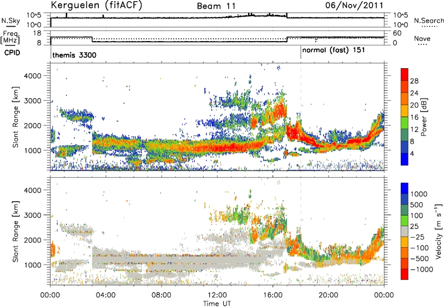Click the '-25' tick on the Velocity colorbar
This screenshot has width=444, height=307.
pyautogui.click(x=417, y=237)
